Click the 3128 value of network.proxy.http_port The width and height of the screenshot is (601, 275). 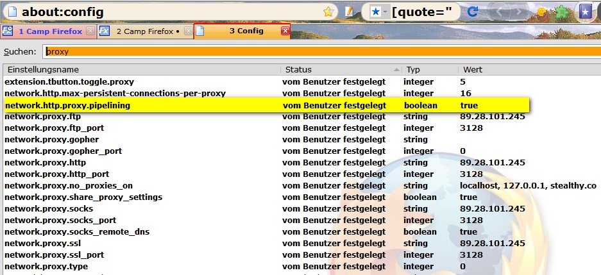point(471,174)
